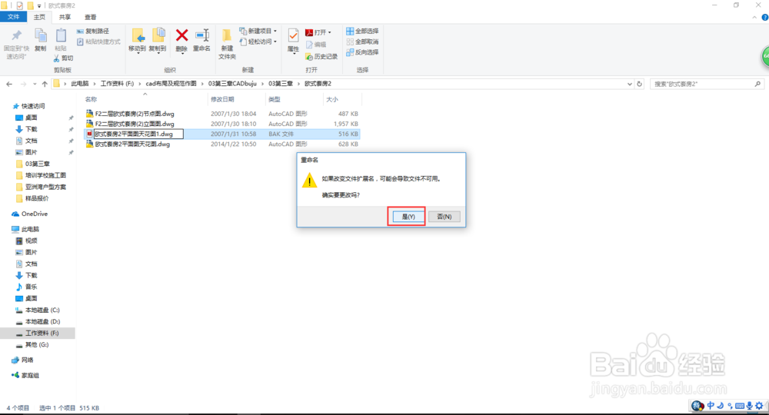769x415 pixels.
Task: Click the IME 中 language indicator
Action: 710,406
